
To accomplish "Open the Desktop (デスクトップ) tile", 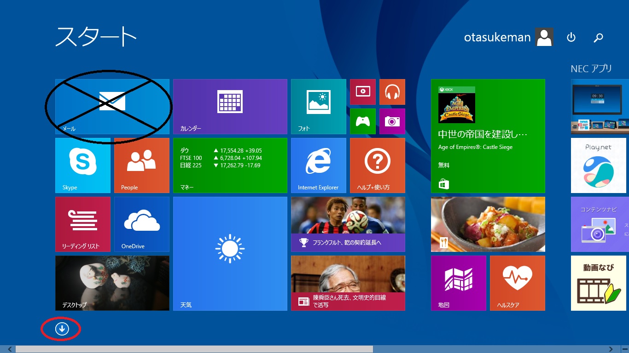I will pos(112,283).
